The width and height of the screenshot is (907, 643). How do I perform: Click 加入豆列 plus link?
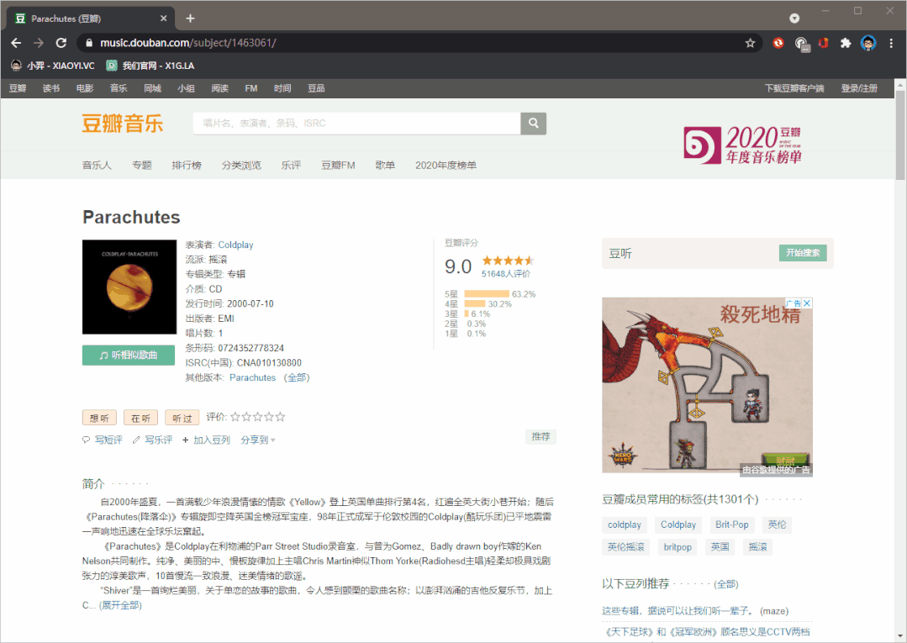[206, 440]
